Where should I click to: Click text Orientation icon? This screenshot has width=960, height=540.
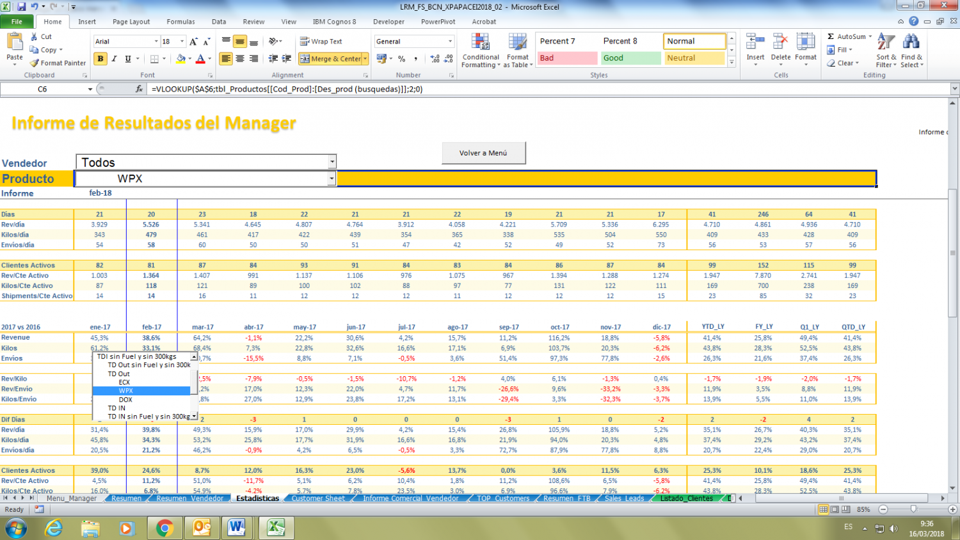point(274,42)
